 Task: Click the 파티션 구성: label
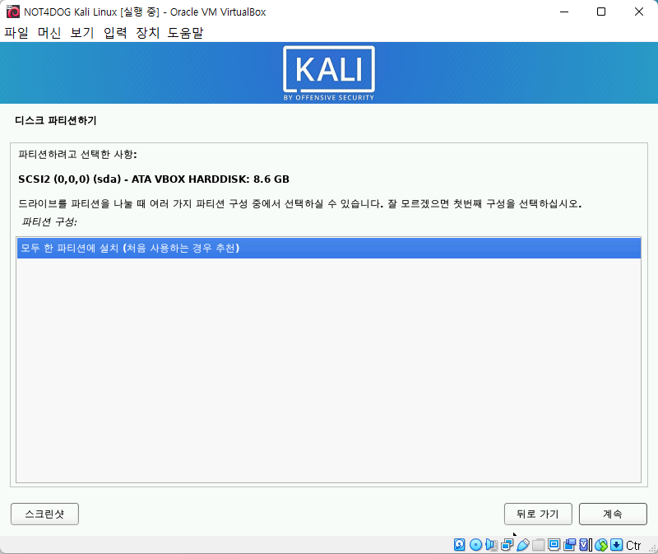[x=49, y=221]
